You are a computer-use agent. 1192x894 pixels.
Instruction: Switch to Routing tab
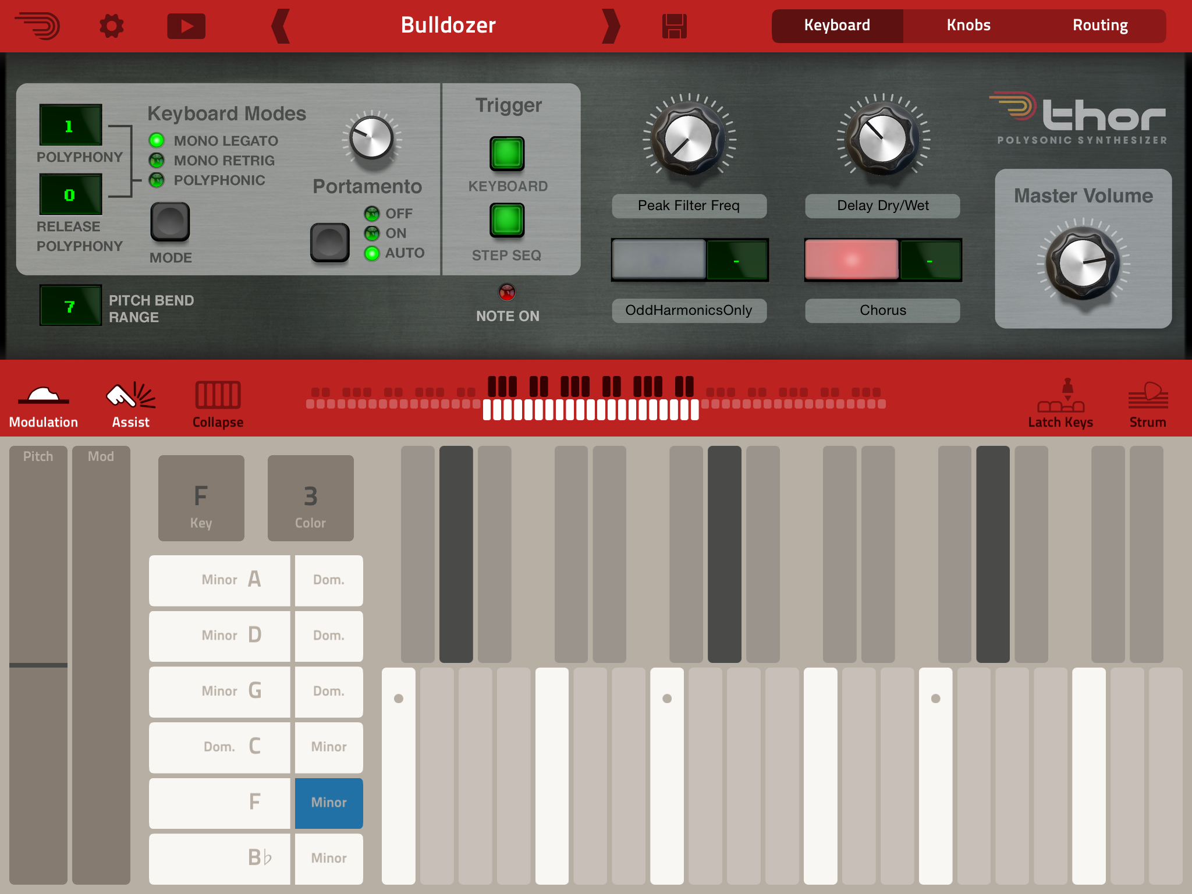pos(1100,26)
